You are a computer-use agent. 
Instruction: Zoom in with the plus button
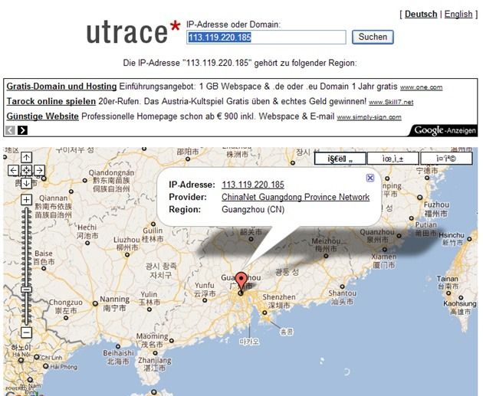(27, 200)
